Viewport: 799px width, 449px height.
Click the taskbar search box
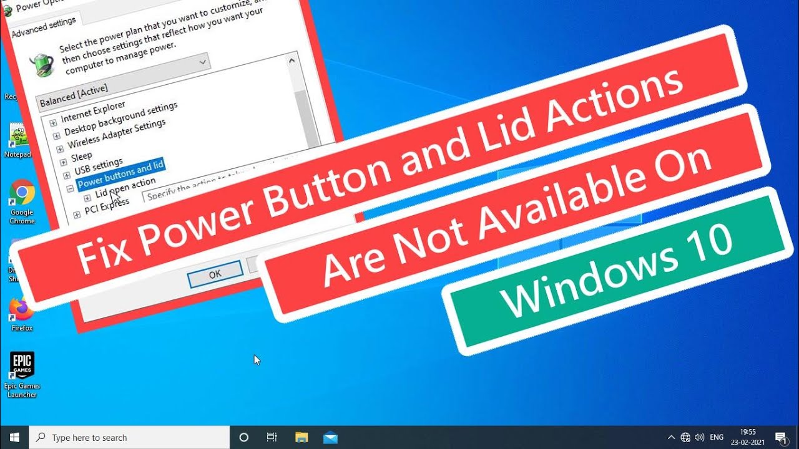[129, 437]
